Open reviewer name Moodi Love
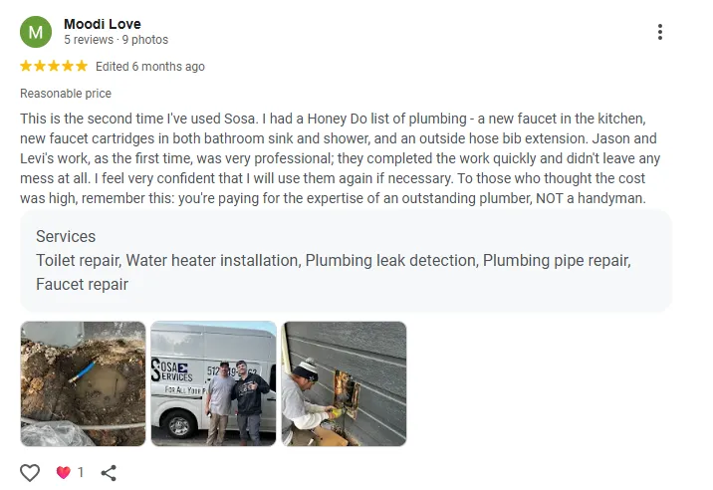The image size is (713, 490). coord(102,24)
